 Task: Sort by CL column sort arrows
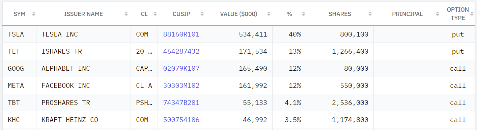coord(155,14)
